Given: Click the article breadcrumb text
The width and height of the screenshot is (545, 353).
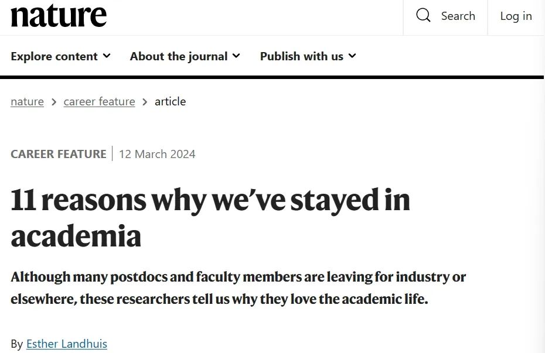Looking at the screenshot, I should (171, 102).
